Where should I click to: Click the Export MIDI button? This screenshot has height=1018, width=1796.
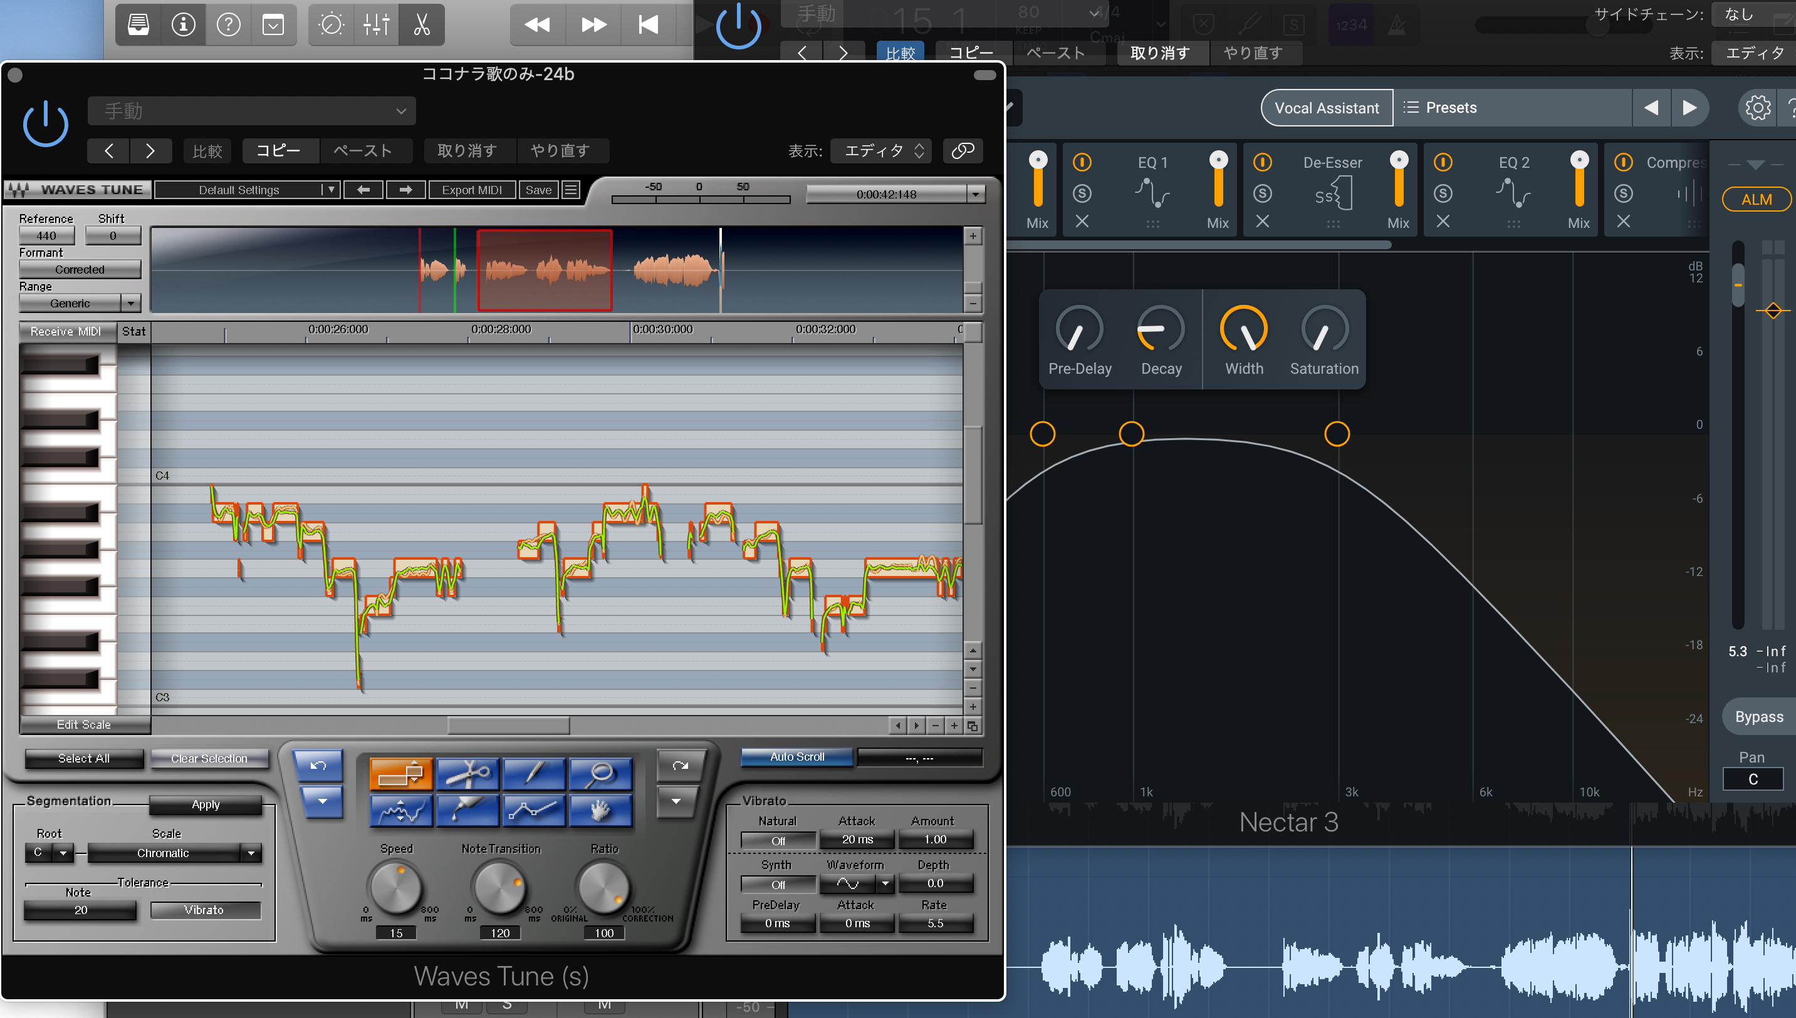[x=472, y=190]
